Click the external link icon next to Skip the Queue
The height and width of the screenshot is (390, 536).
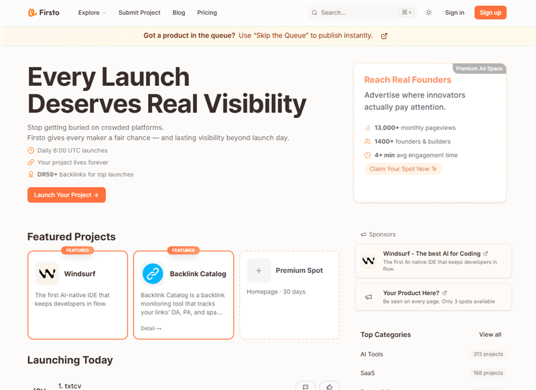coord(383,36)
